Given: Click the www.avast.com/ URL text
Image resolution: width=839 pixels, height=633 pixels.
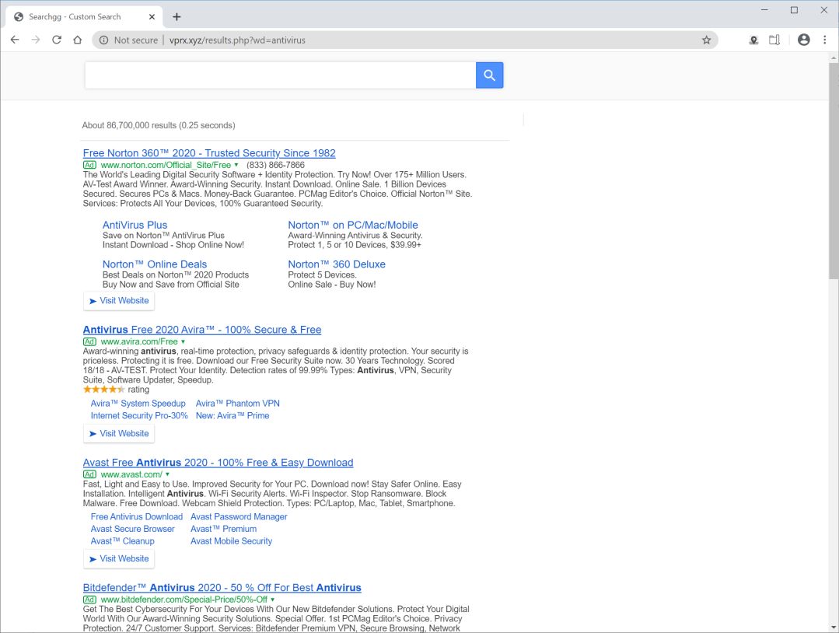Looking at the screenshot, I should tap(131, 474).
